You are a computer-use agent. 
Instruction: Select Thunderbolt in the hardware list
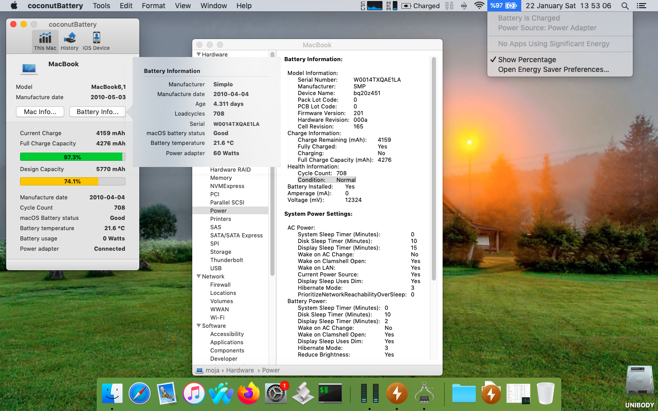(226, 260)
